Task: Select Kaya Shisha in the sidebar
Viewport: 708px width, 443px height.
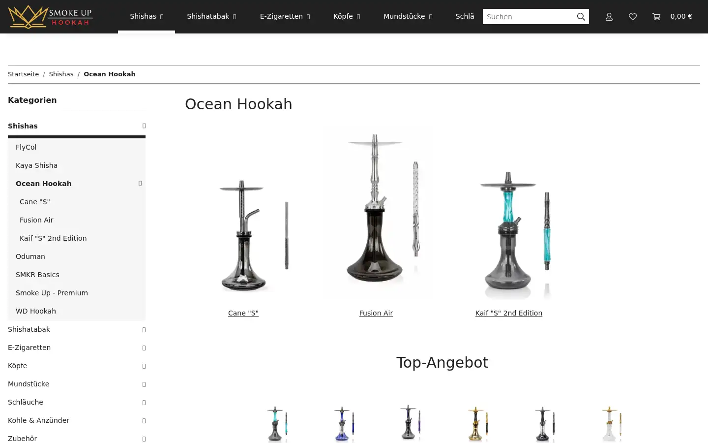Action: coord(36,165)
